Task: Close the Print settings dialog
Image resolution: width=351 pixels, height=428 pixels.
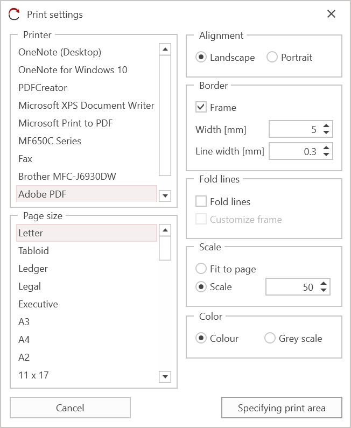Action: pos(331,14)
